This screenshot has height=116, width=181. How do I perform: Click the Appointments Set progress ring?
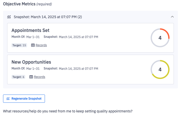160,38
